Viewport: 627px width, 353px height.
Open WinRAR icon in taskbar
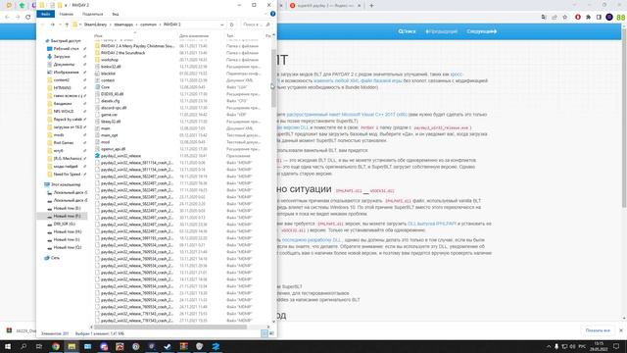coord(183,346)
